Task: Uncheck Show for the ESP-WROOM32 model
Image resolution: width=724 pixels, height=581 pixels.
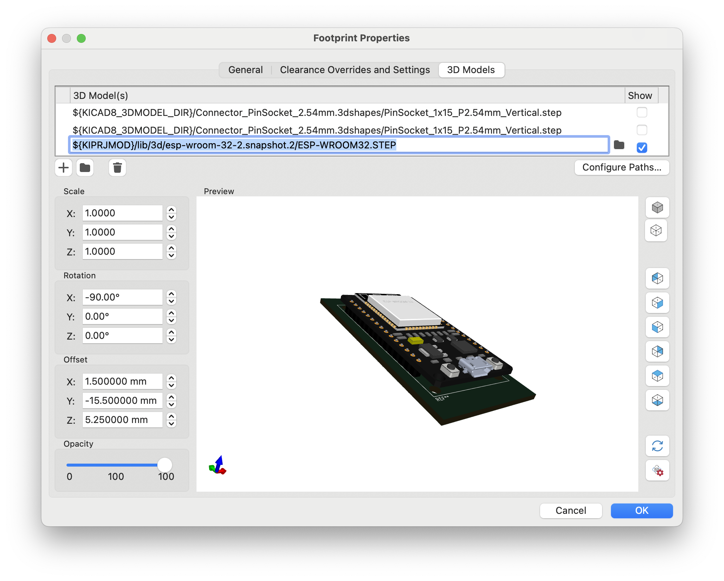Action: (642, 148)
